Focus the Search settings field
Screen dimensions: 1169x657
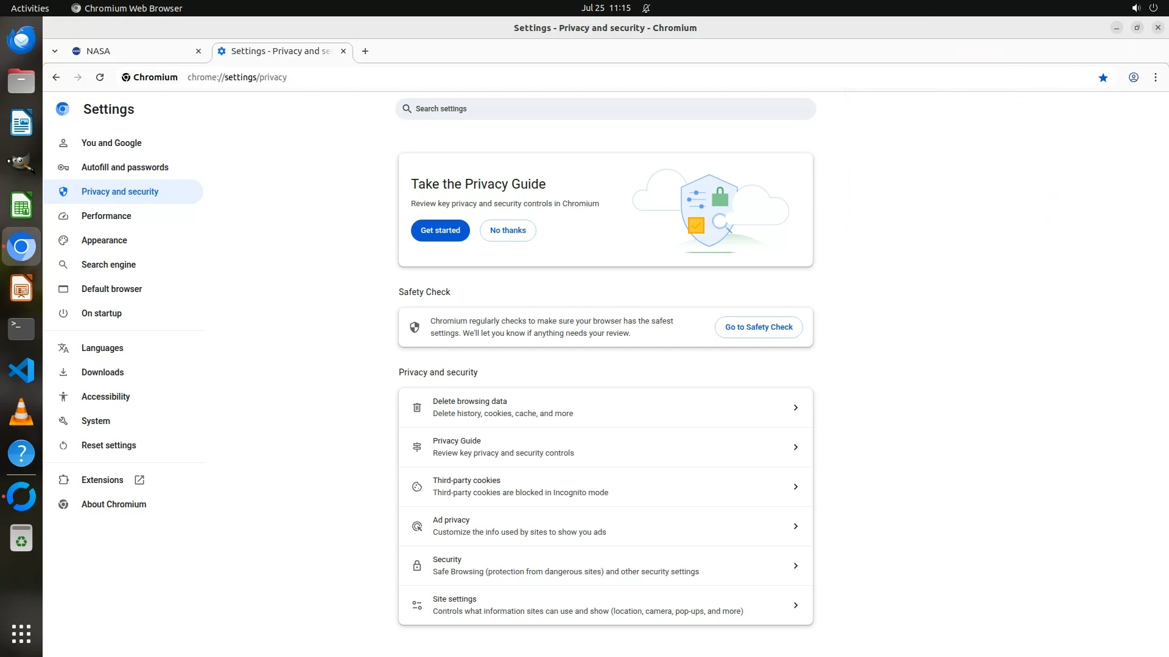tap(606, 109)
